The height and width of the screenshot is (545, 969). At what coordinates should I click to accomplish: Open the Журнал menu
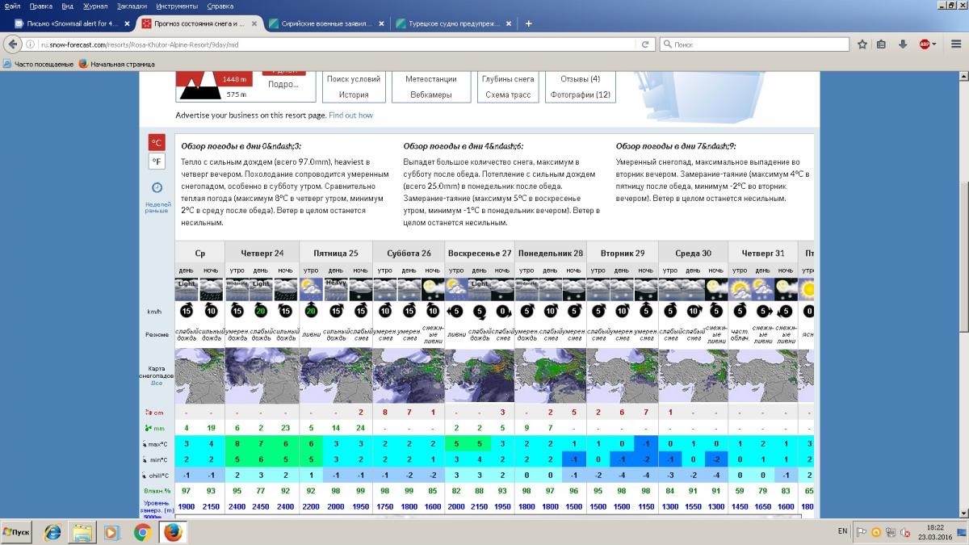[95, 6]
